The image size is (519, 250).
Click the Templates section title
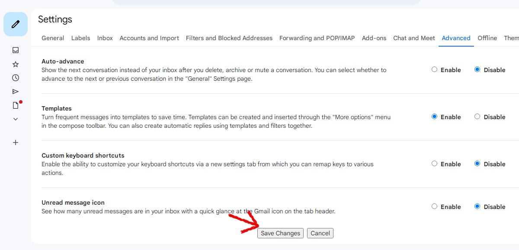point(57,108)
